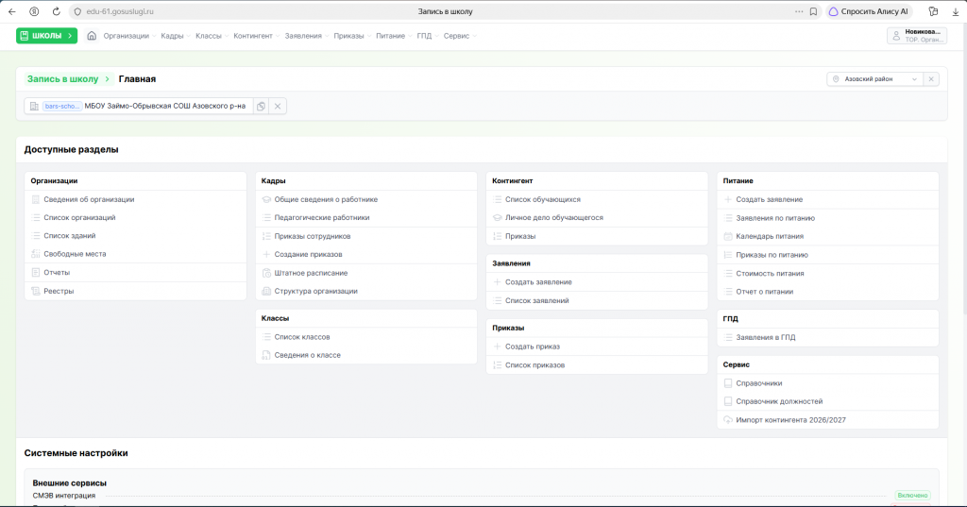
Task: Click the icon beside Свободные места
Action: pyautogui.click(x=36, y=253)
